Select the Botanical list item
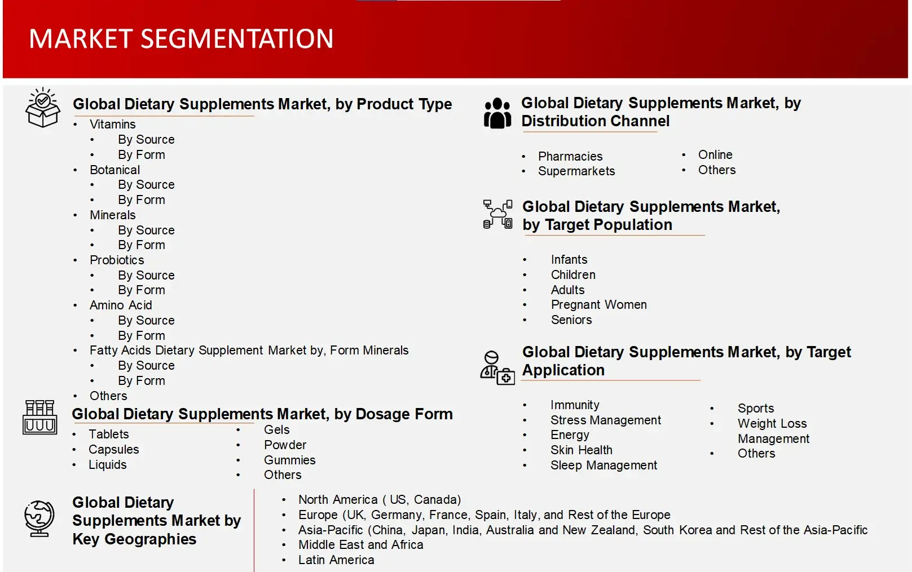 coord(115,170)
